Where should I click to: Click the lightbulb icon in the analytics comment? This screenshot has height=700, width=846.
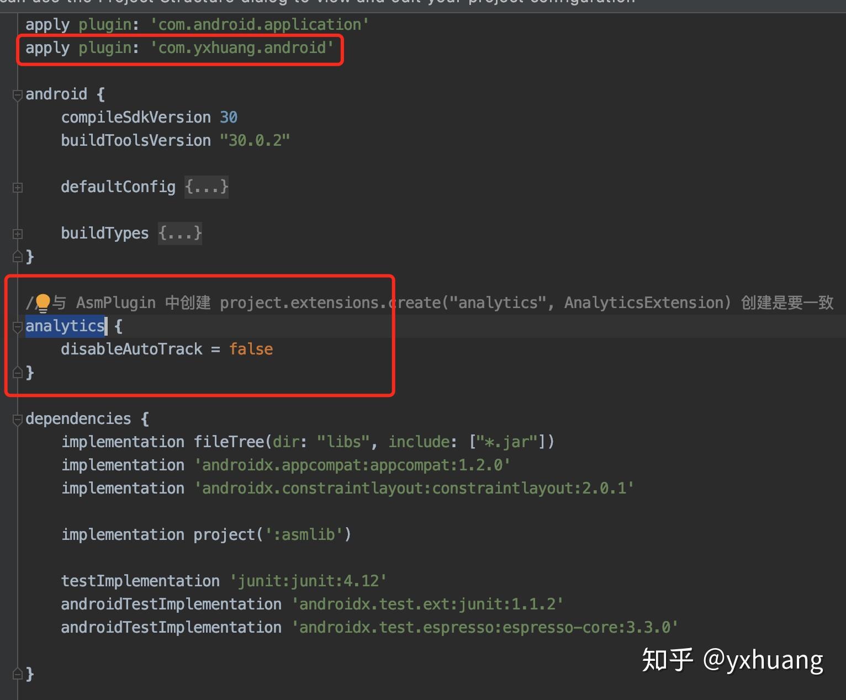point(44,301)
